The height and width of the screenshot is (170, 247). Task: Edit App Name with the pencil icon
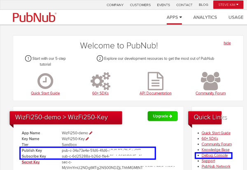tap(91, 133)
